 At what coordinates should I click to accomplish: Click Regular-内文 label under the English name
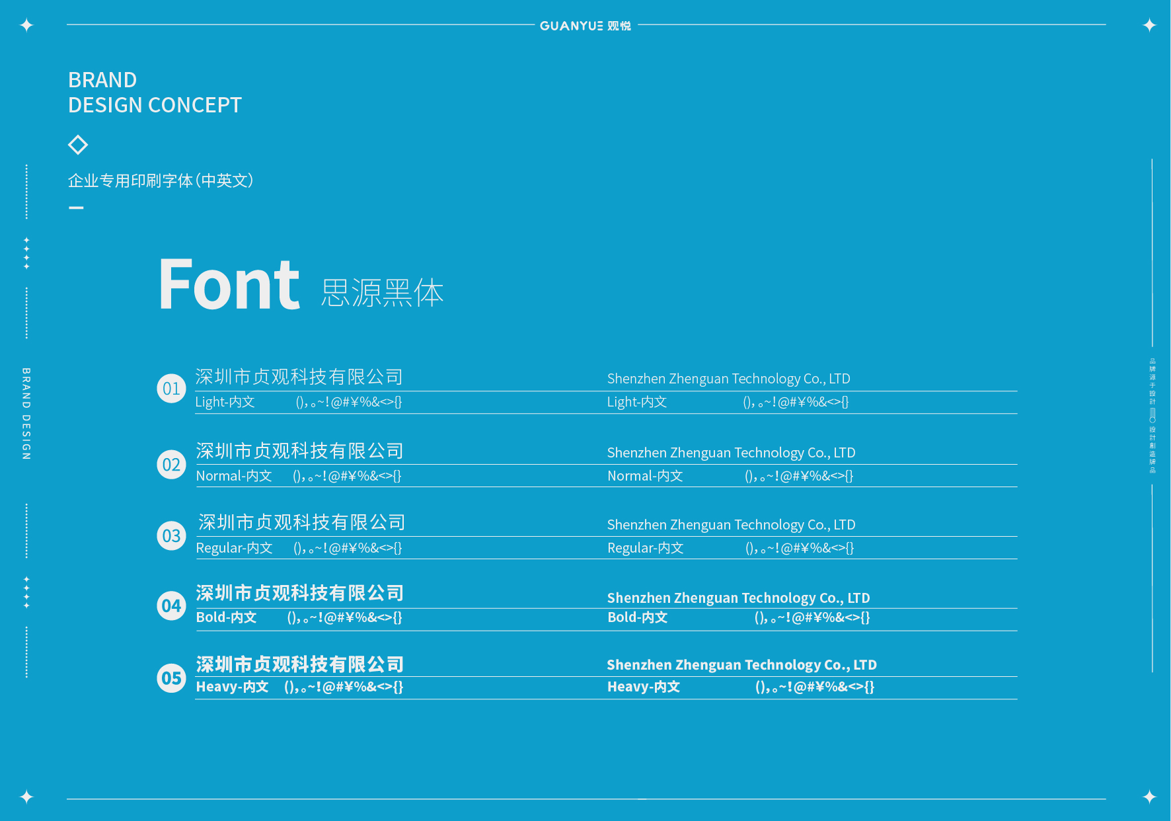click(x=646, y=548)
